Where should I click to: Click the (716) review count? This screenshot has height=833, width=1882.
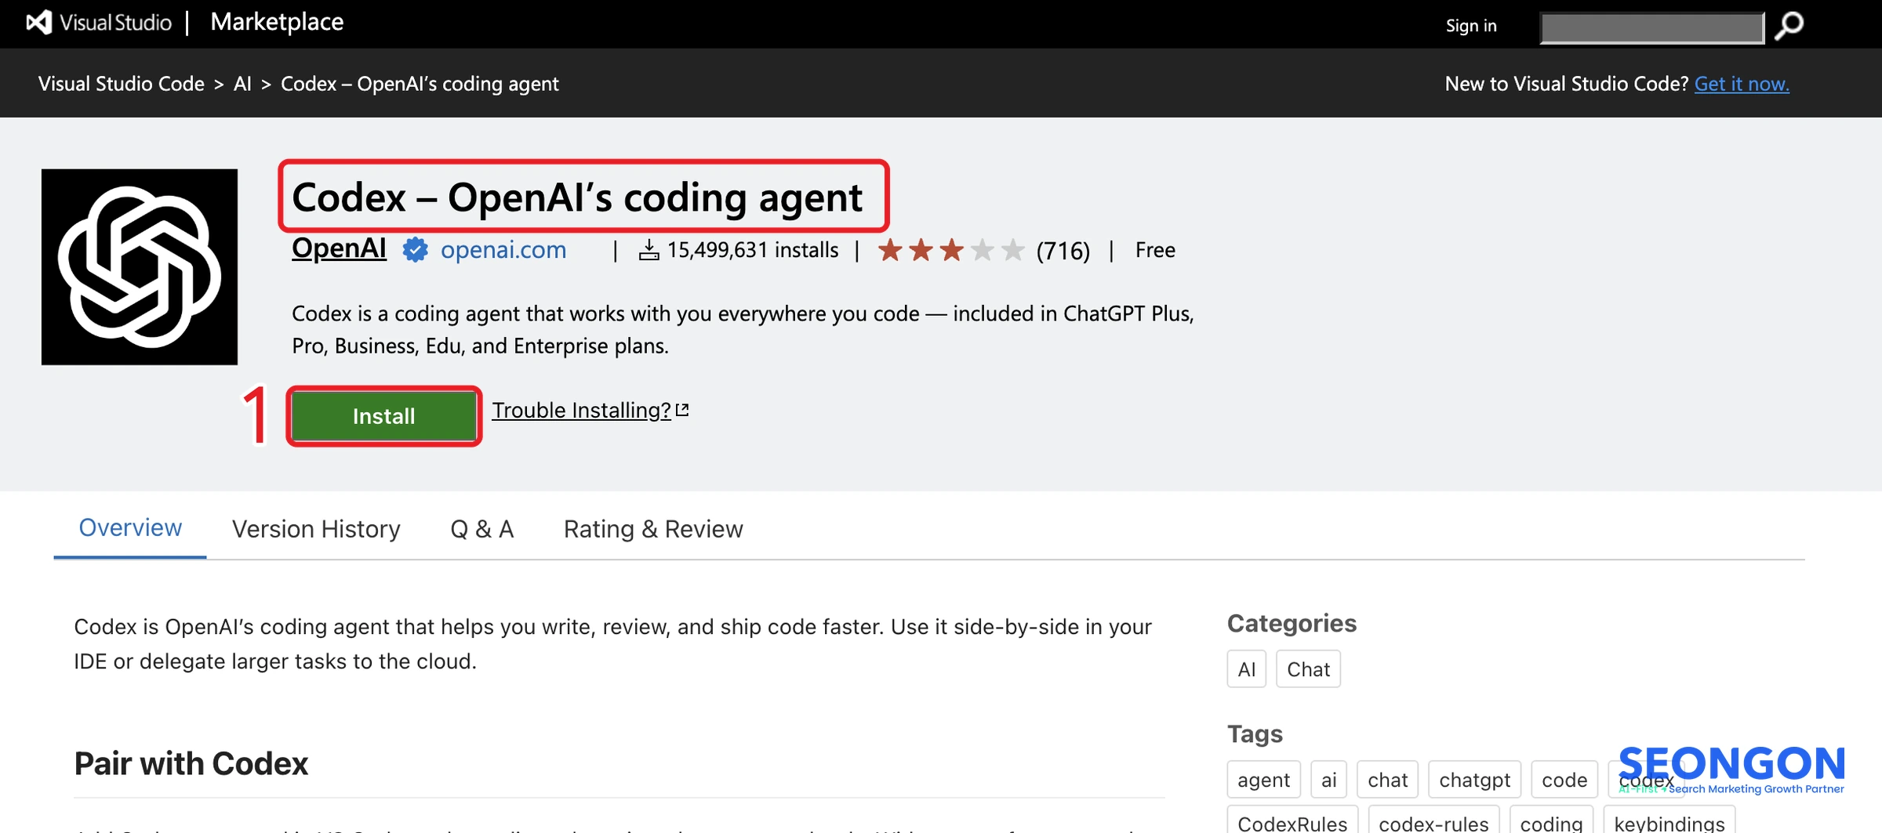coord(1063,251)
